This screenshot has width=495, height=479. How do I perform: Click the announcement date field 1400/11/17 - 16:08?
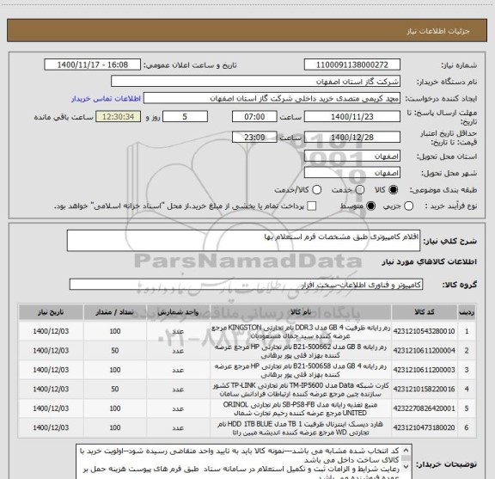(93, 64)
